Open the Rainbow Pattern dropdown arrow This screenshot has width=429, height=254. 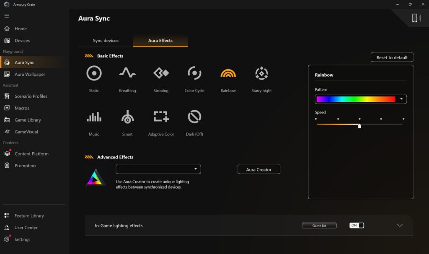tap(401, 99)
